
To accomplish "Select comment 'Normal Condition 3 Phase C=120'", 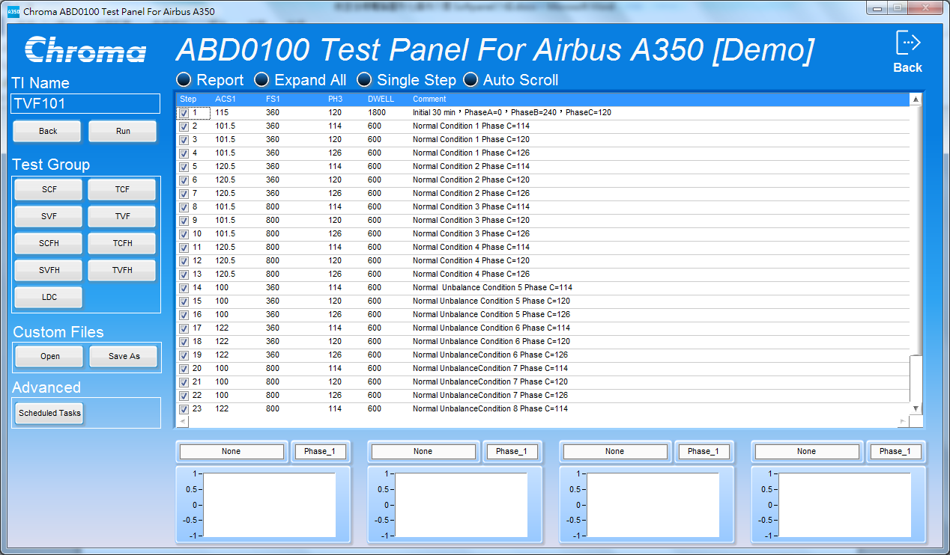I will coord(471,221).
